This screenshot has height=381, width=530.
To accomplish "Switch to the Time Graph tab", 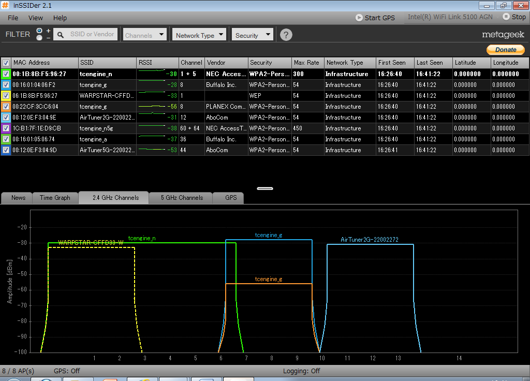I will point(55,198).
